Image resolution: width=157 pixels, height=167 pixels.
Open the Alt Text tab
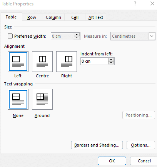[96, 17]
